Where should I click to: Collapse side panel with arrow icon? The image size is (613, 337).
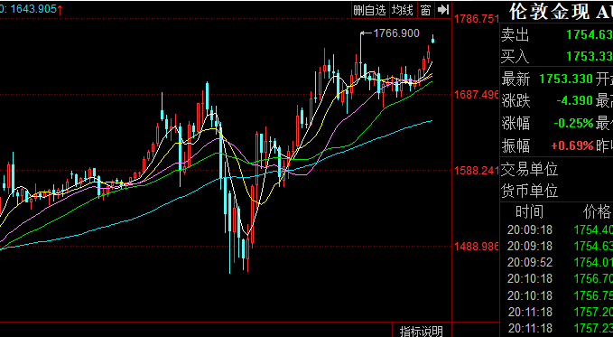(443, 10)
